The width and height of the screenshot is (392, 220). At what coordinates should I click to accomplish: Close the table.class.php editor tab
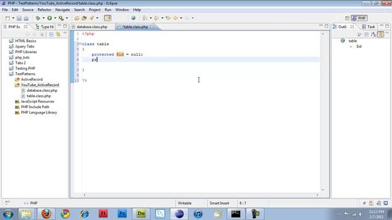(x=152, y=26)
